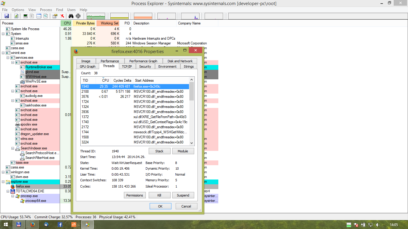The image size is (408, 229).
Task: Select thread 1372 xul.dll!XRE_GetFileFromPath row
Action: (x=135, y=117)
